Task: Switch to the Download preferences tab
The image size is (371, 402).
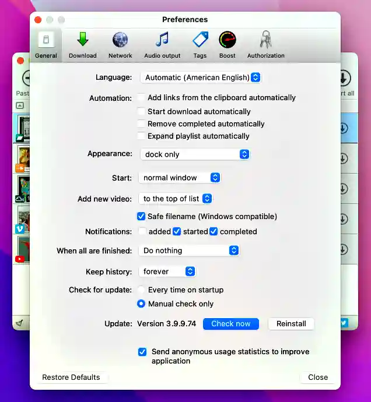Action: [x=83, y=45]
